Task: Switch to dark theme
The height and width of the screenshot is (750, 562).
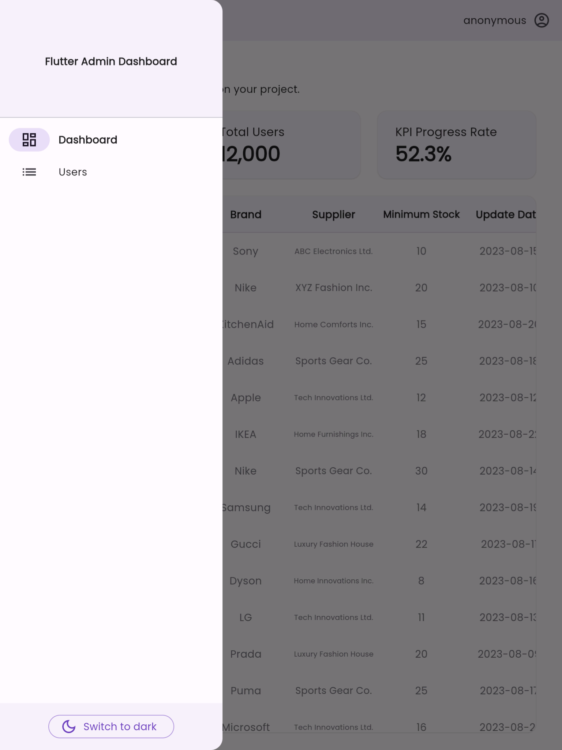Action: tap(111, 727)
